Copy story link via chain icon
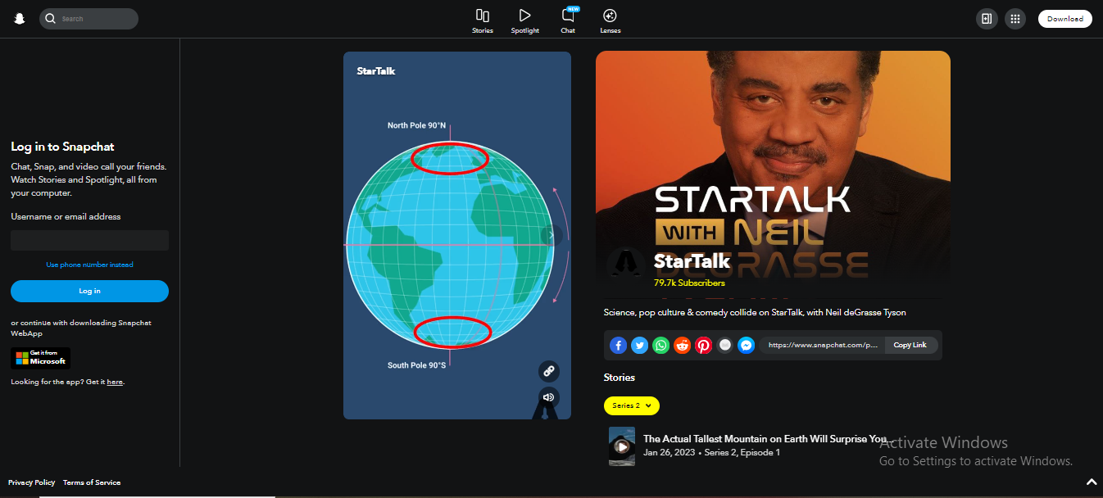The width and height of the screenshot is (1103, 498). pyautogui.click(x=549, y=371)
